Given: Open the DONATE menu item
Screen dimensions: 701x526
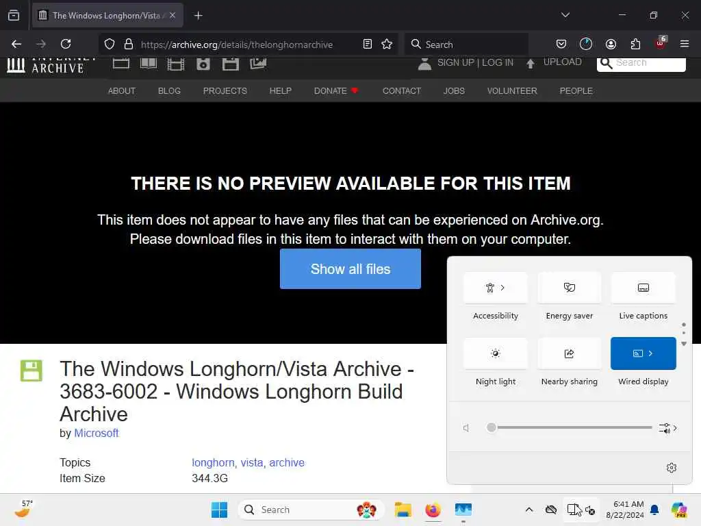Looking at the screenshot, I should click(x=335, y=91).
